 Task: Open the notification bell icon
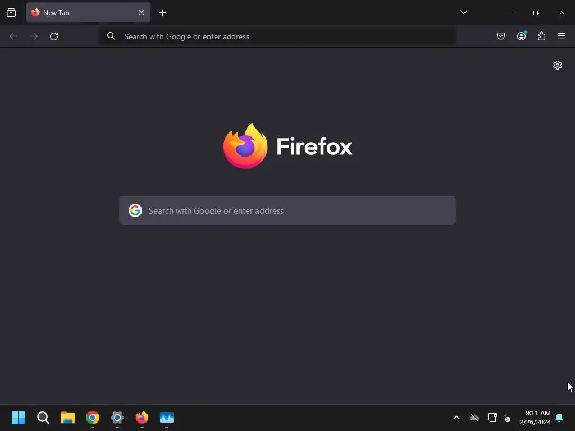tap(560, 418)
